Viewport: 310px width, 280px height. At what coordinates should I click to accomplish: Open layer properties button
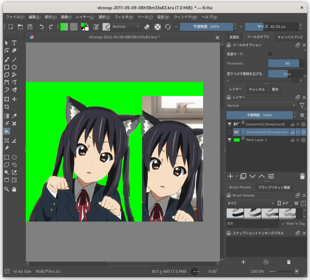(x=271, y=176)
